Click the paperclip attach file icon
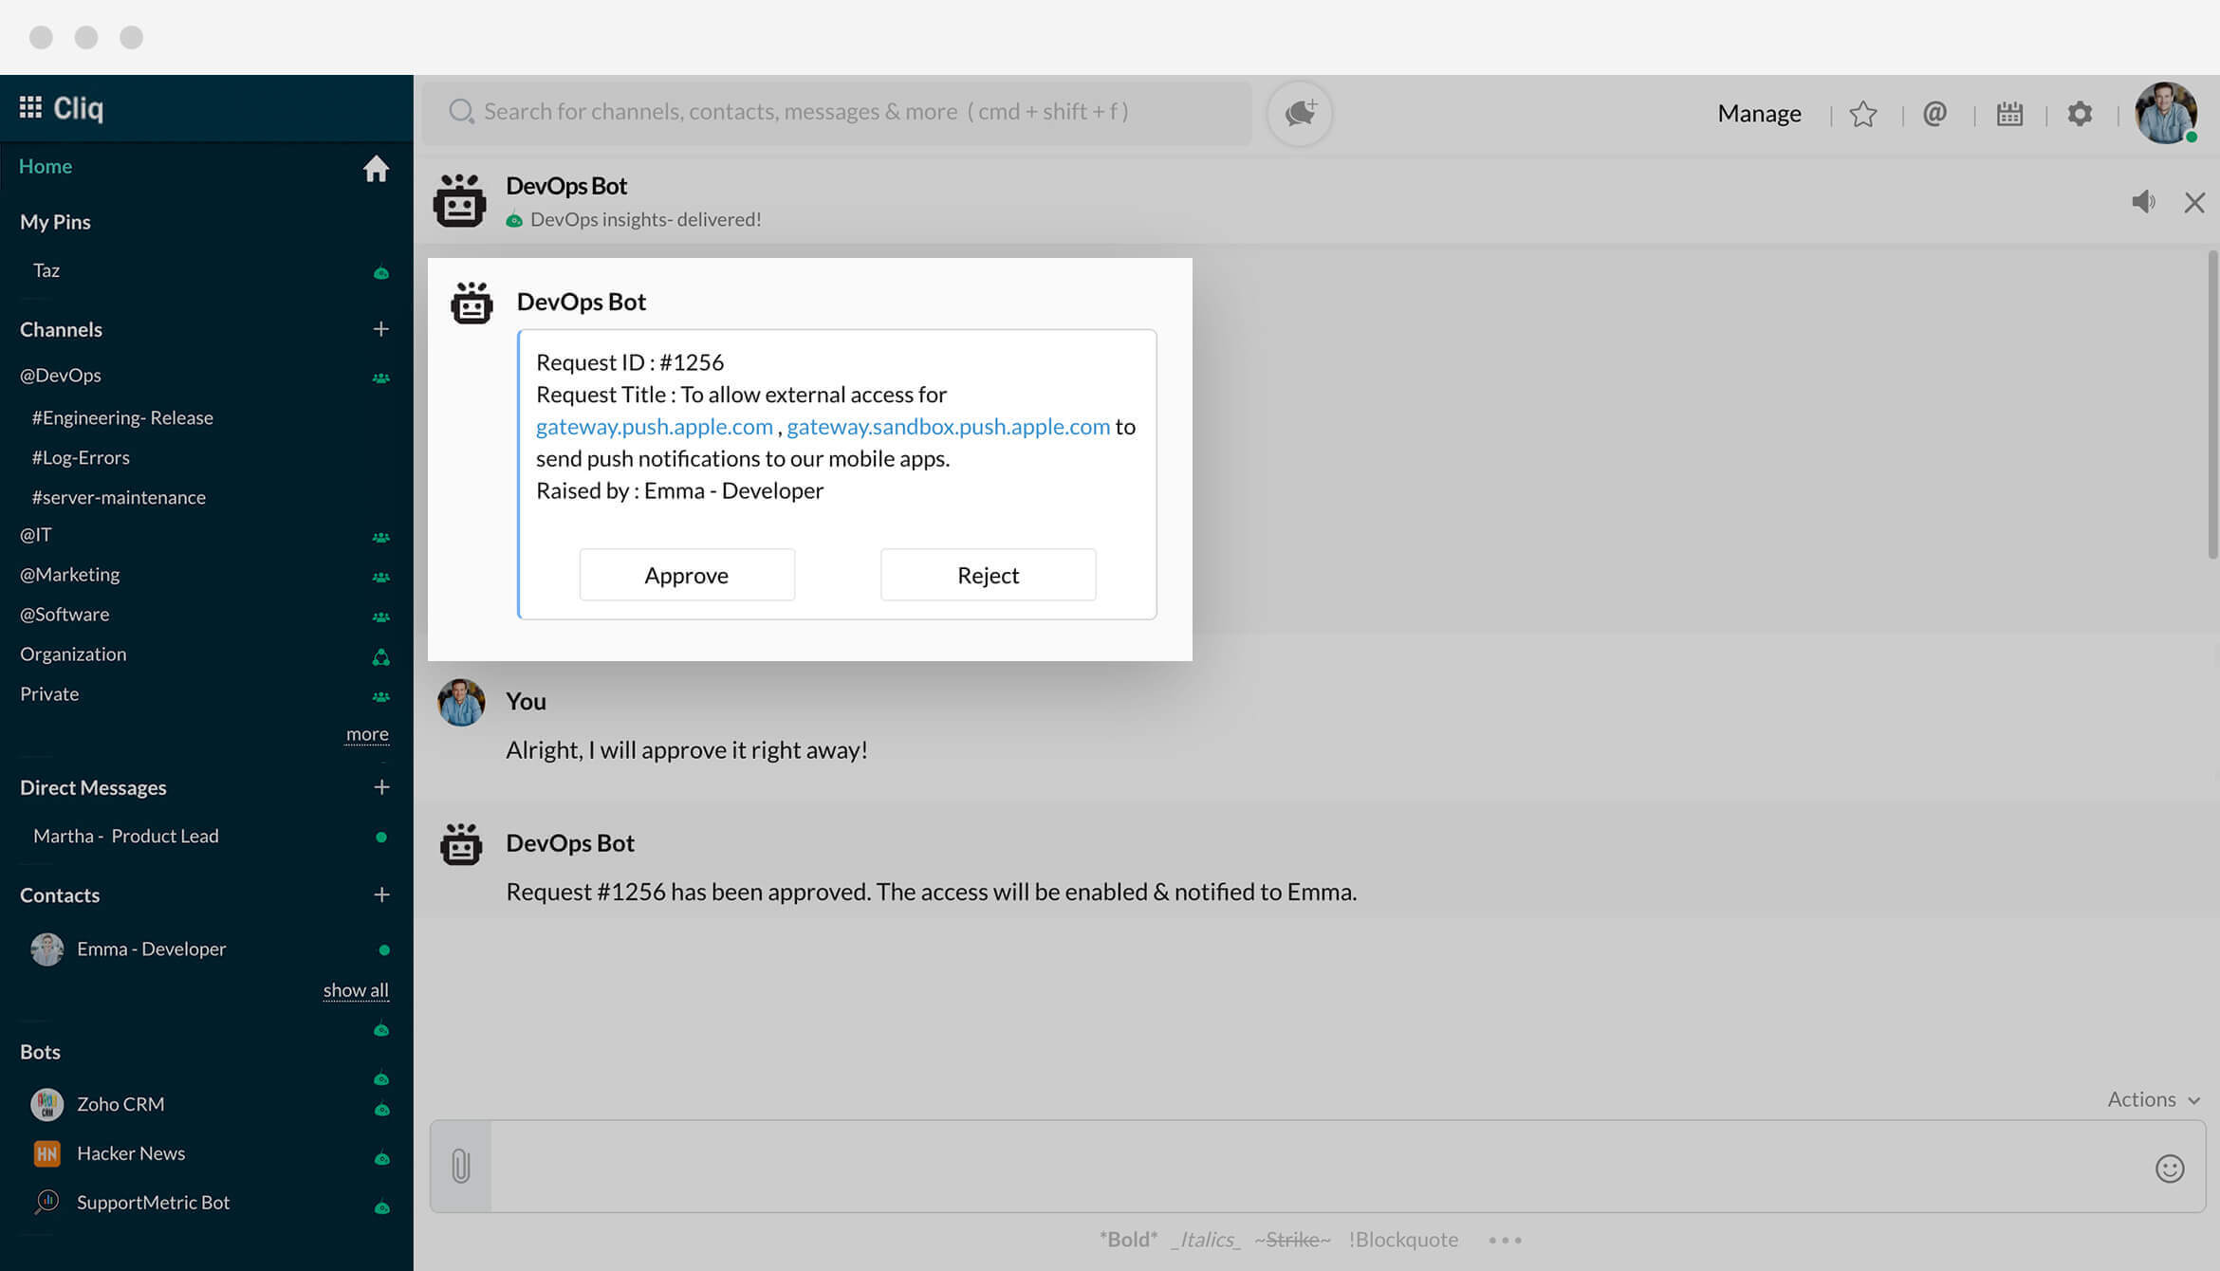 pyautogui.click(x=461, y=1166)
